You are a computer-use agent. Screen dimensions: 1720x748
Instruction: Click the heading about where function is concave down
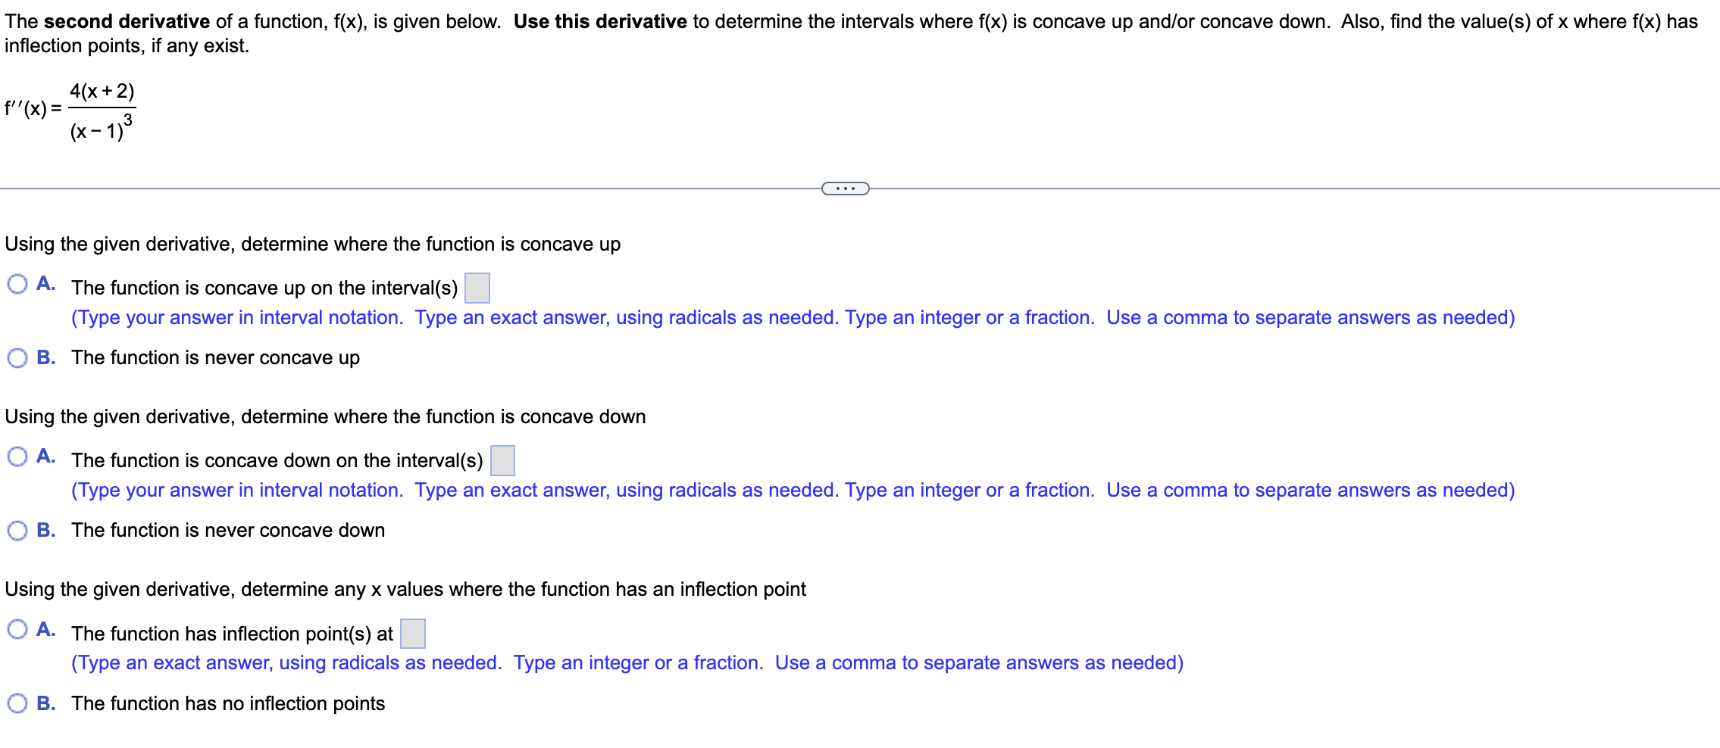point(324,416)
